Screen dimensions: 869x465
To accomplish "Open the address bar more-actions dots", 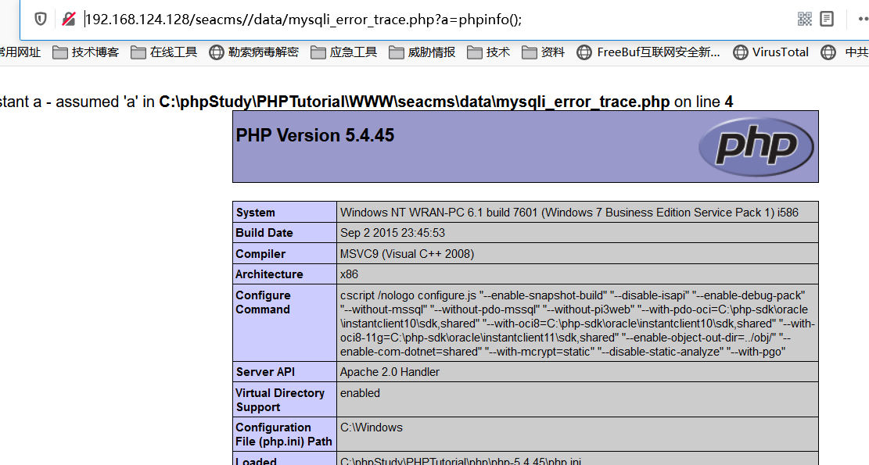I will coord(863,19).
